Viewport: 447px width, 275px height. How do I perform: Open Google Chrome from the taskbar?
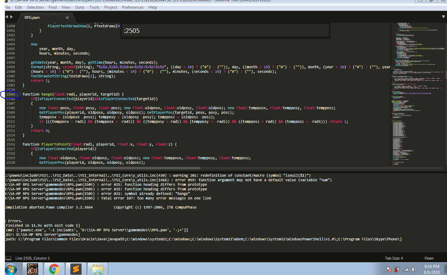54,269
